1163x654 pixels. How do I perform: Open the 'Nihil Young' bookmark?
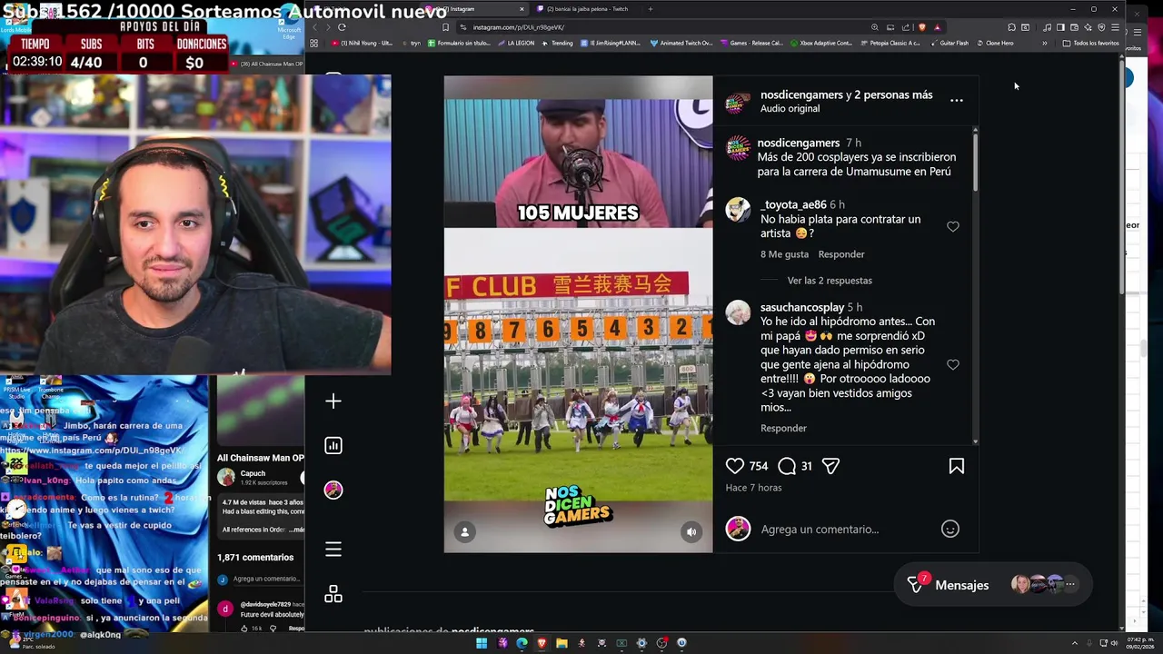coord(363,43)
